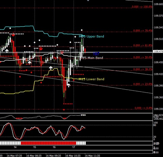The width and height of the screenshot is (163, 157).
Task: Click the -206.932 oscillator scale value
Action: tap(158, 119)
